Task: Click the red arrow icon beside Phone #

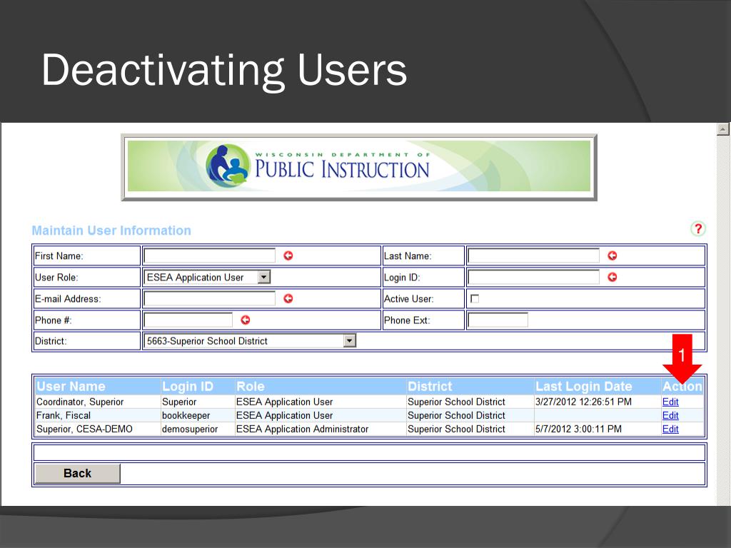Action: click(x=246, y=320)
